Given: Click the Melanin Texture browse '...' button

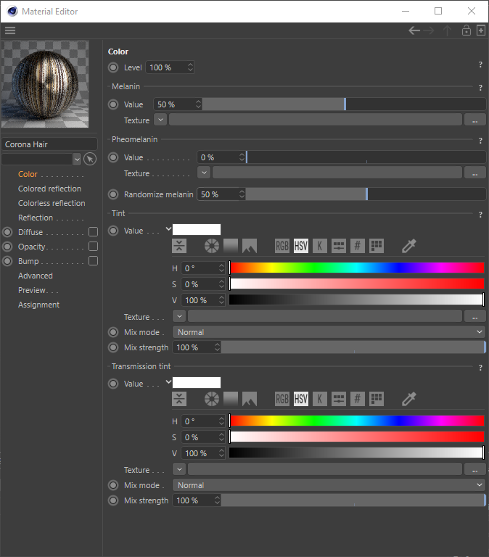Looking at the screenshot, I should [474, 120].
